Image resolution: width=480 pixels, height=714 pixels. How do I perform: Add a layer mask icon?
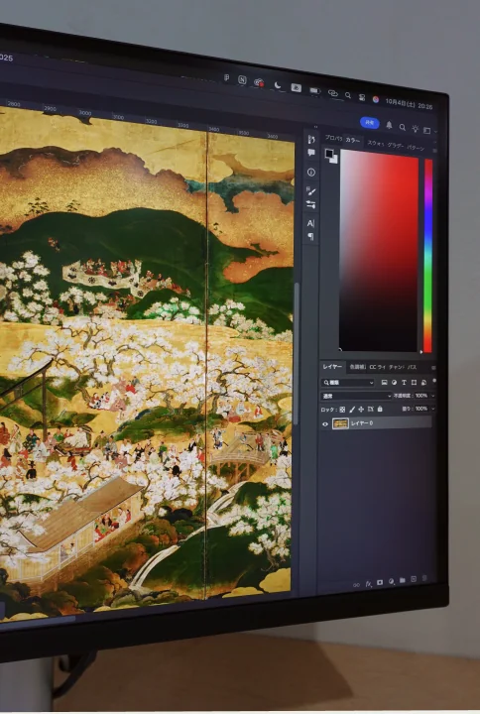(380, 583)
